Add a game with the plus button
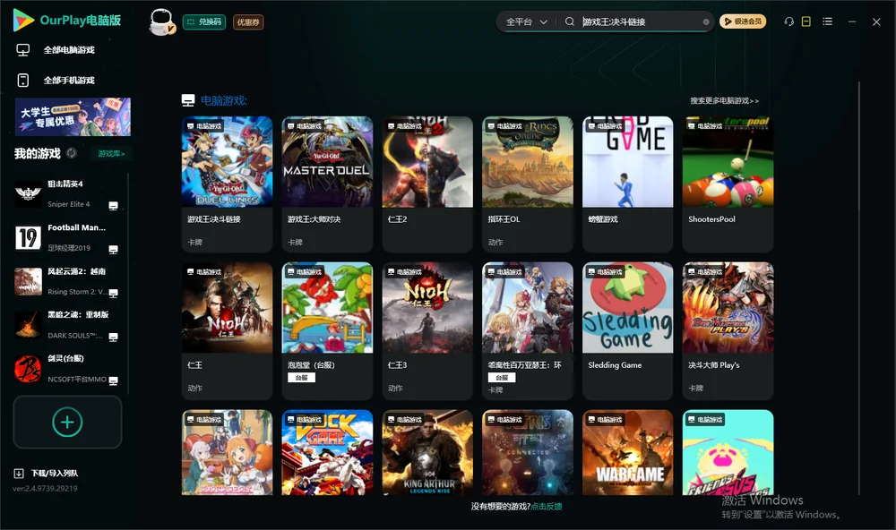Viewport: 896px width, 530px height. pyautogui.click(x=67, y=422)
